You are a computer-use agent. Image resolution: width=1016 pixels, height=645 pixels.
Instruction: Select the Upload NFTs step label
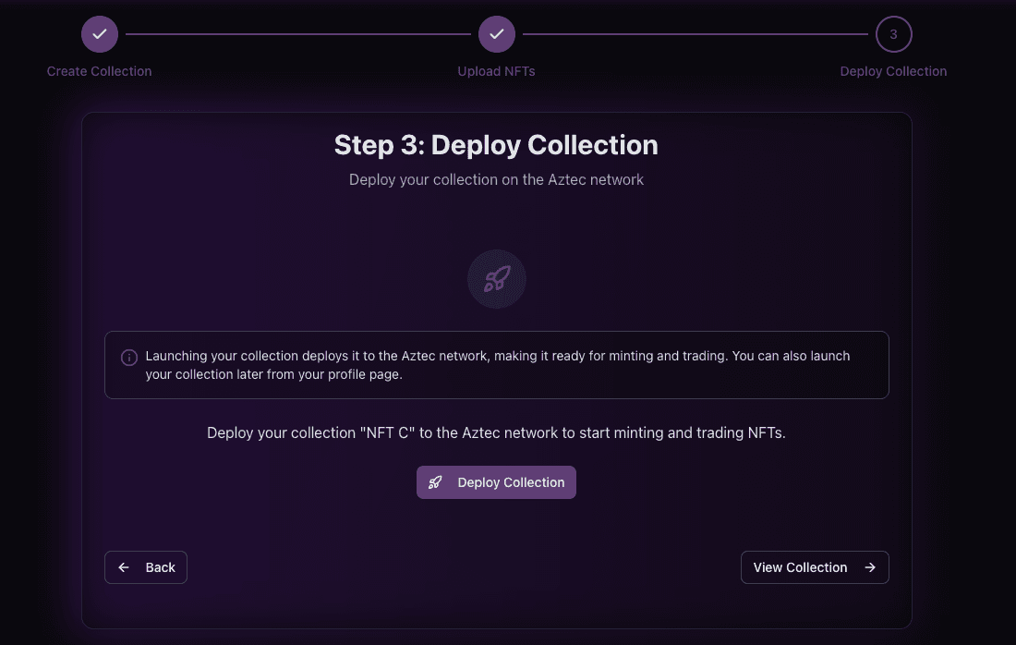tap(496, 71)
